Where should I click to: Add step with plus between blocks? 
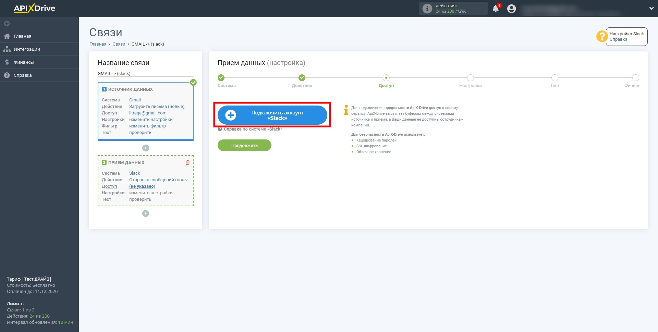coord(146,148)
